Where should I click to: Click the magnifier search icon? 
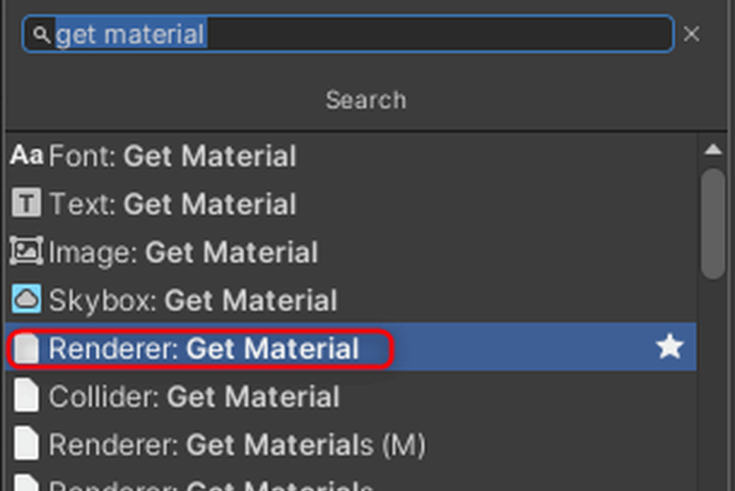click(41, 35)
